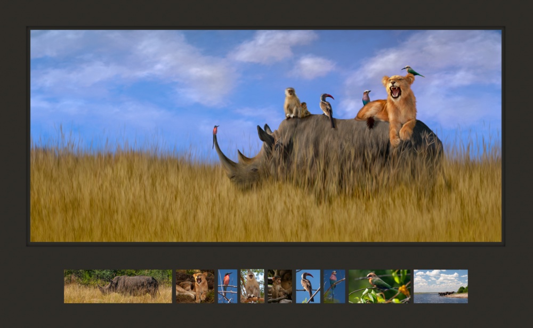Click the red-billed hornbill thumbnail
The height and width of the screenshot is (328, 533).
(x=308, y=286)
